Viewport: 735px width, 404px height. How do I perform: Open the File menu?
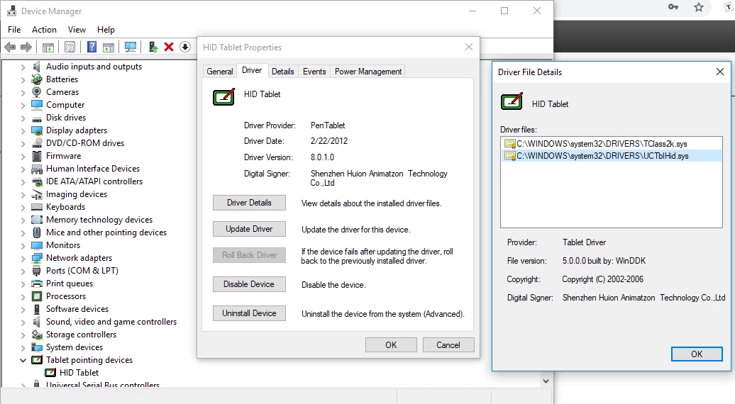(x=14, y=30)
